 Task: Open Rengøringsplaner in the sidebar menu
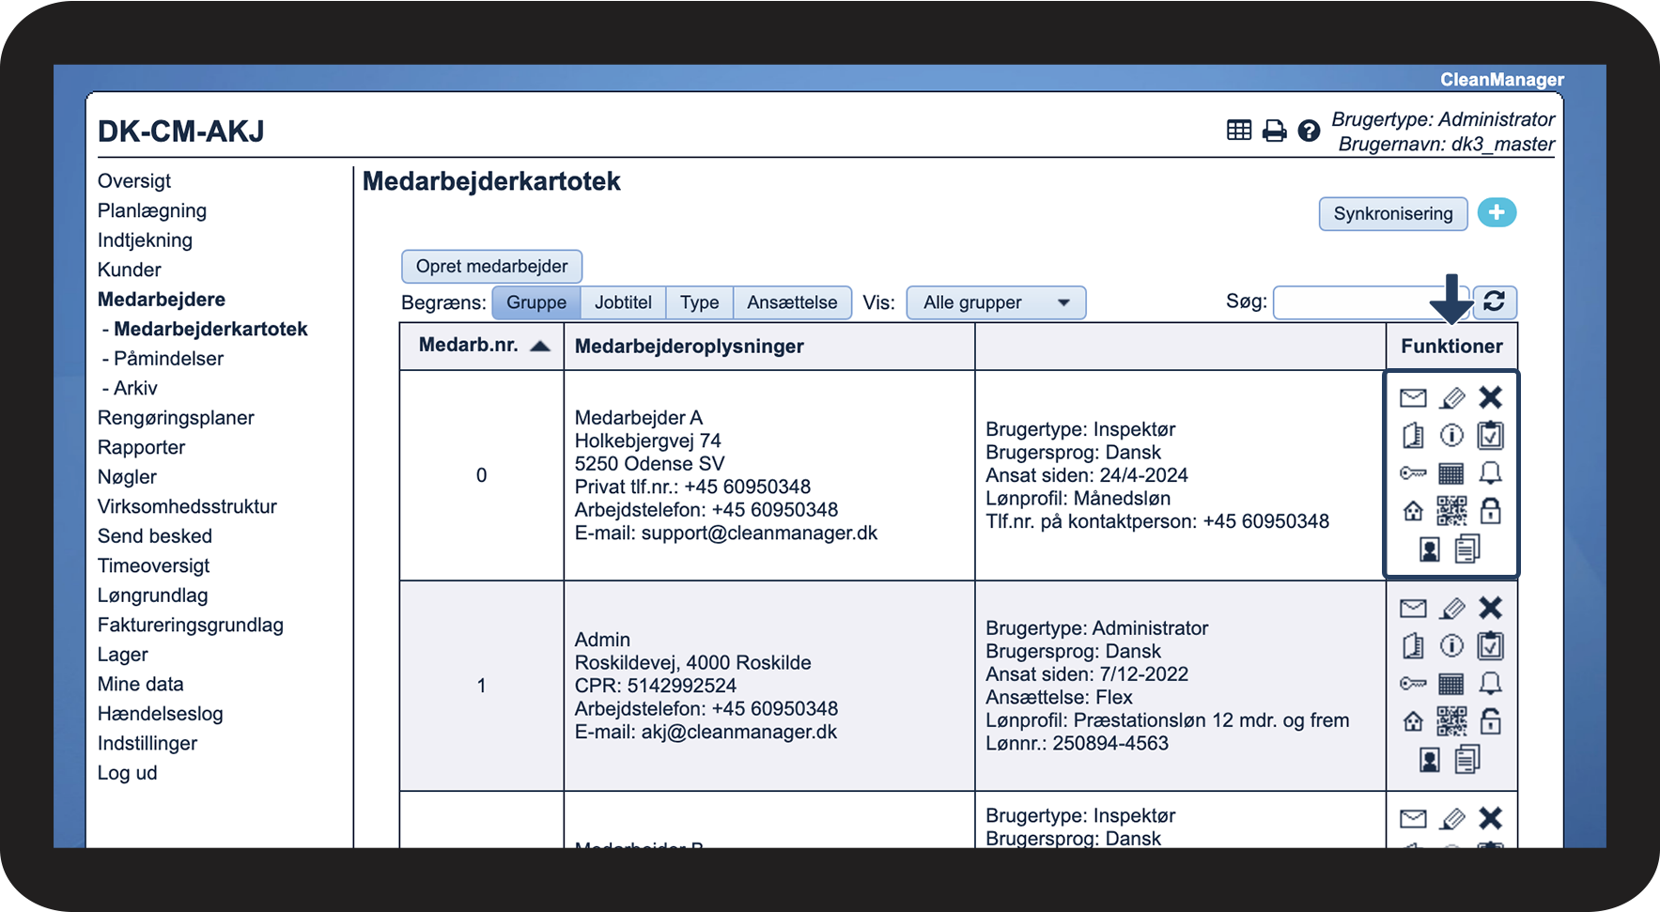click(x=176, y=418)
